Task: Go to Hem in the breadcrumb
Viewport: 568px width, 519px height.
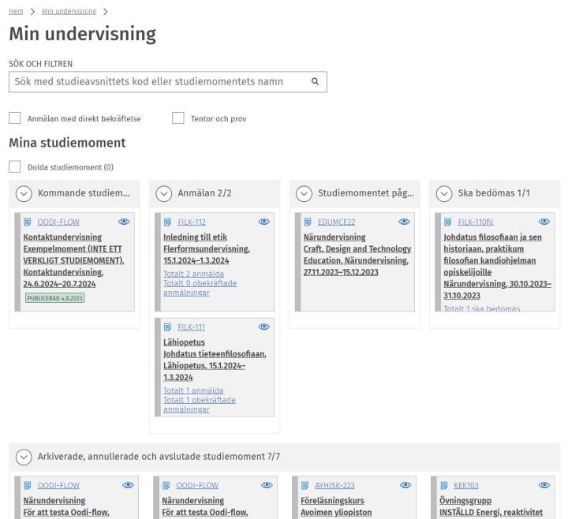Action: (15, 11)
